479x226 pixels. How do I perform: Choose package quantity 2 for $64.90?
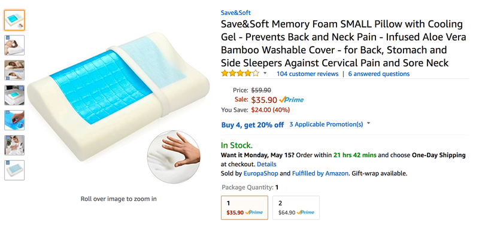click(296, 207)
